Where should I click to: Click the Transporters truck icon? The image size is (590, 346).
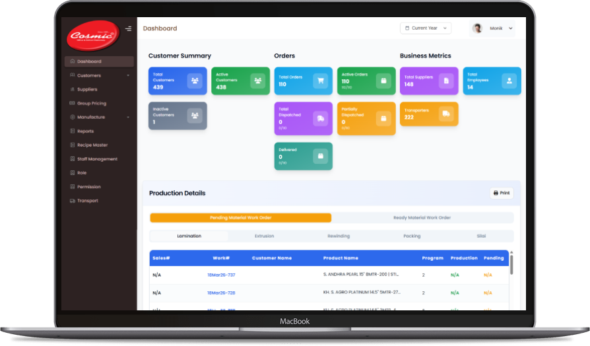(446, 114)
